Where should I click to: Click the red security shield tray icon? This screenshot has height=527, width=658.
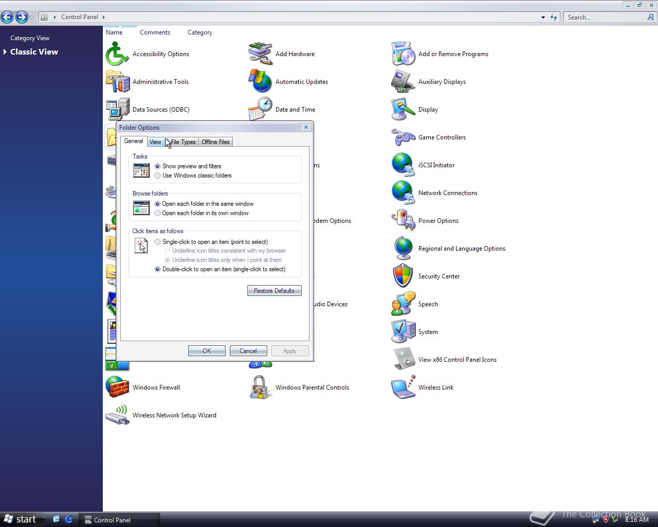click(605, 520)
